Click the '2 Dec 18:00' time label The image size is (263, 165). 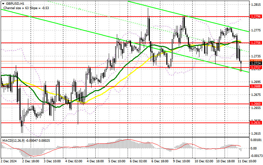click(x=31, y=161)
